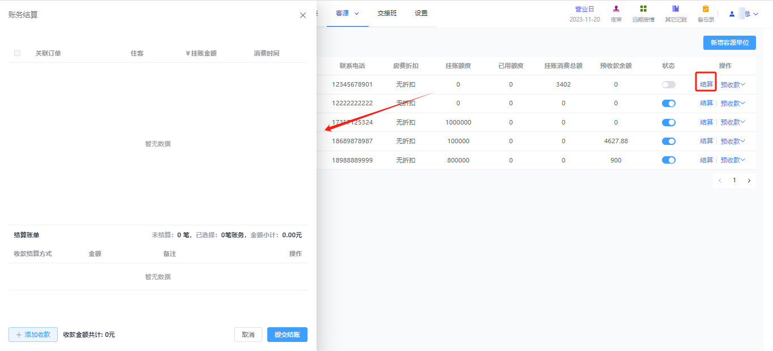
Task: Click the 添加收款 button
Action: [33, 335]
